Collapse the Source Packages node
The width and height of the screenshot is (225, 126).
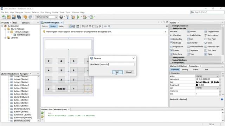[x=5, y=29]
